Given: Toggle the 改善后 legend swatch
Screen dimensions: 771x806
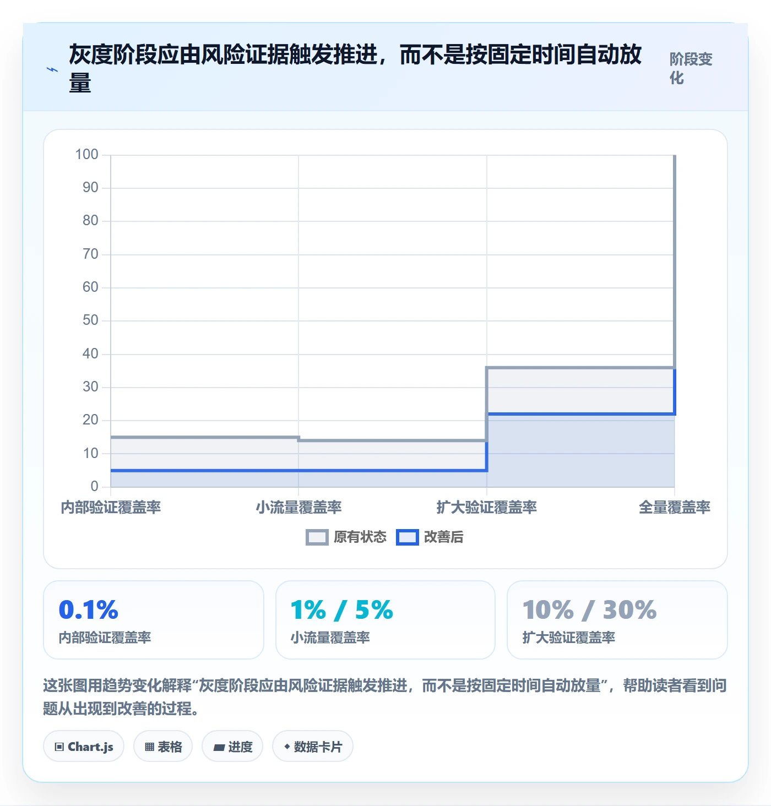Looking at the screenshot, I should click(408, 537).
